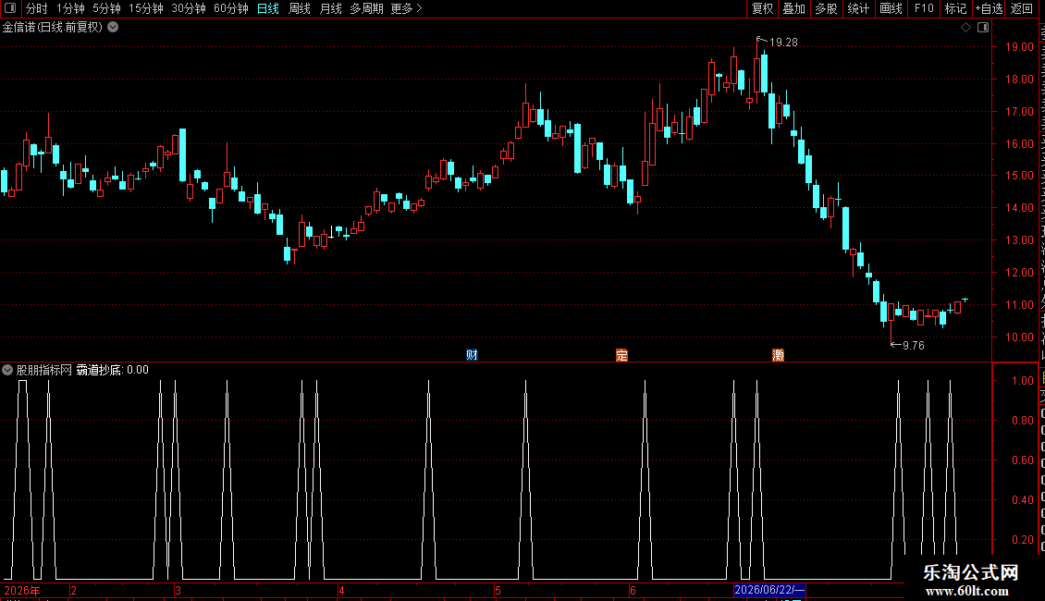
Task: Select the 30分钟 period
Action: (189, 8)
